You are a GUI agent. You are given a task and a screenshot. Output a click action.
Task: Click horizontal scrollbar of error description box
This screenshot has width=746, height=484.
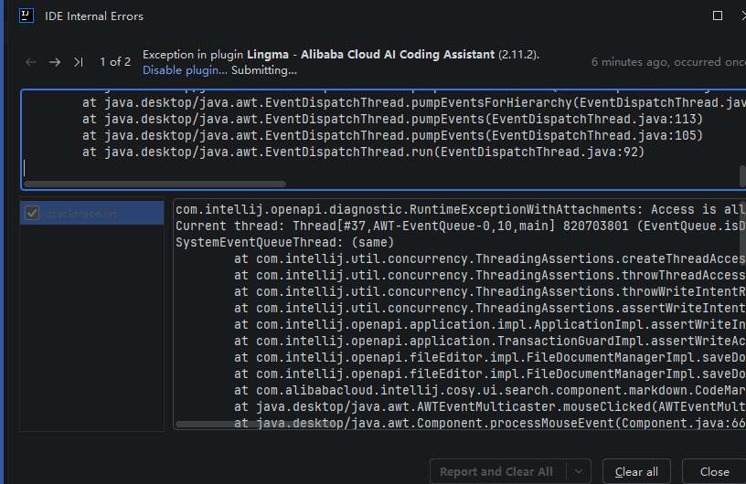155,184
